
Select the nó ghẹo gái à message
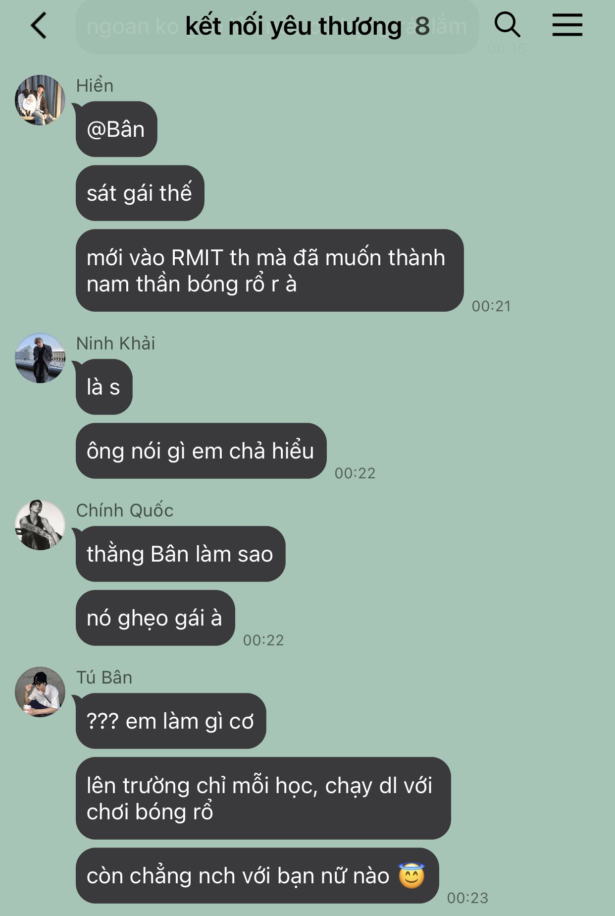point(155,618)
